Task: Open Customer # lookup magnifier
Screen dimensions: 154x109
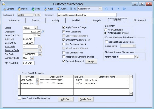Action: (35, 15)
